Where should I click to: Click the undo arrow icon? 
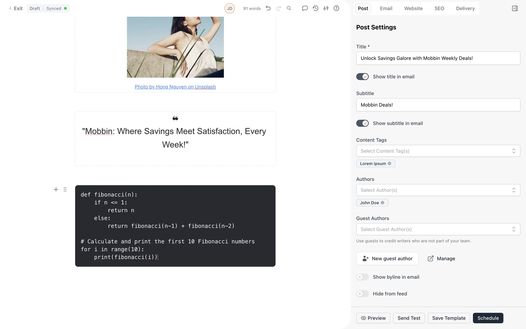(x=268, y=8)
